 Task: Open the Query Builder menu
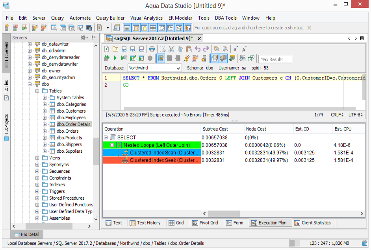click(x=110, y=18)
